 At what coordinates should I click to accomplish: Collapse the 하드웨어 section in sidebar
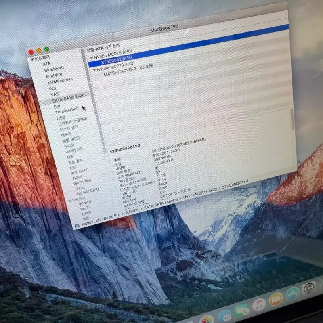coord(32,59)
